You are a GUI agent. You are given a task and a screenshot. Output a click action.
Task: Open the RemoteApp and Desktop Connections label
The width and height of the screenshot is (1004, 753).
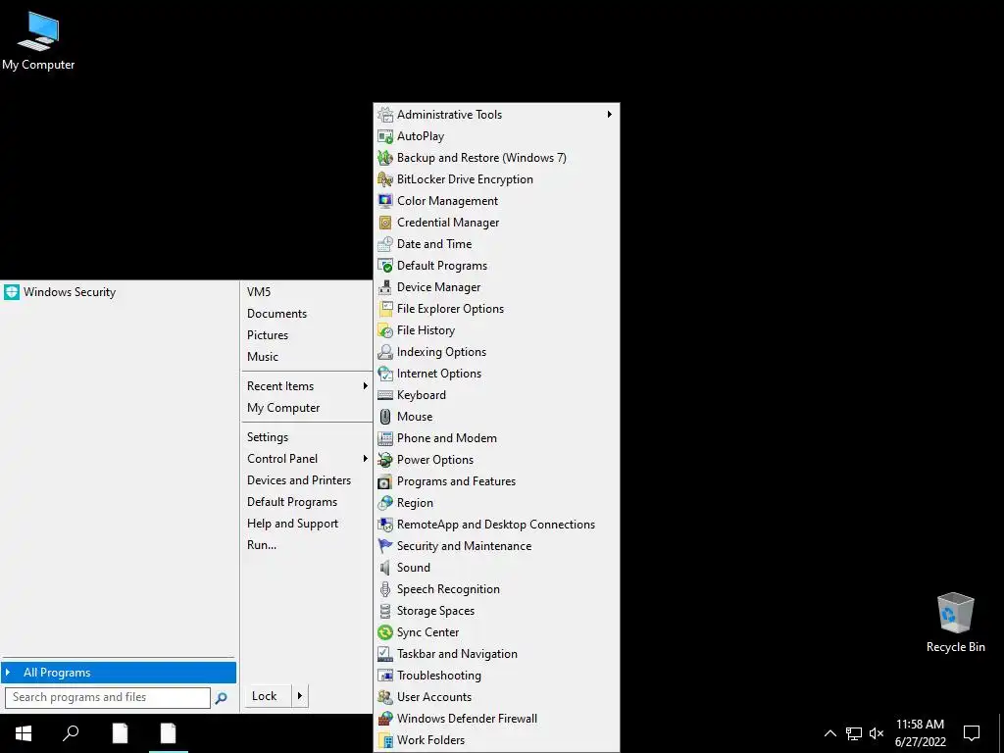point(495,525)
